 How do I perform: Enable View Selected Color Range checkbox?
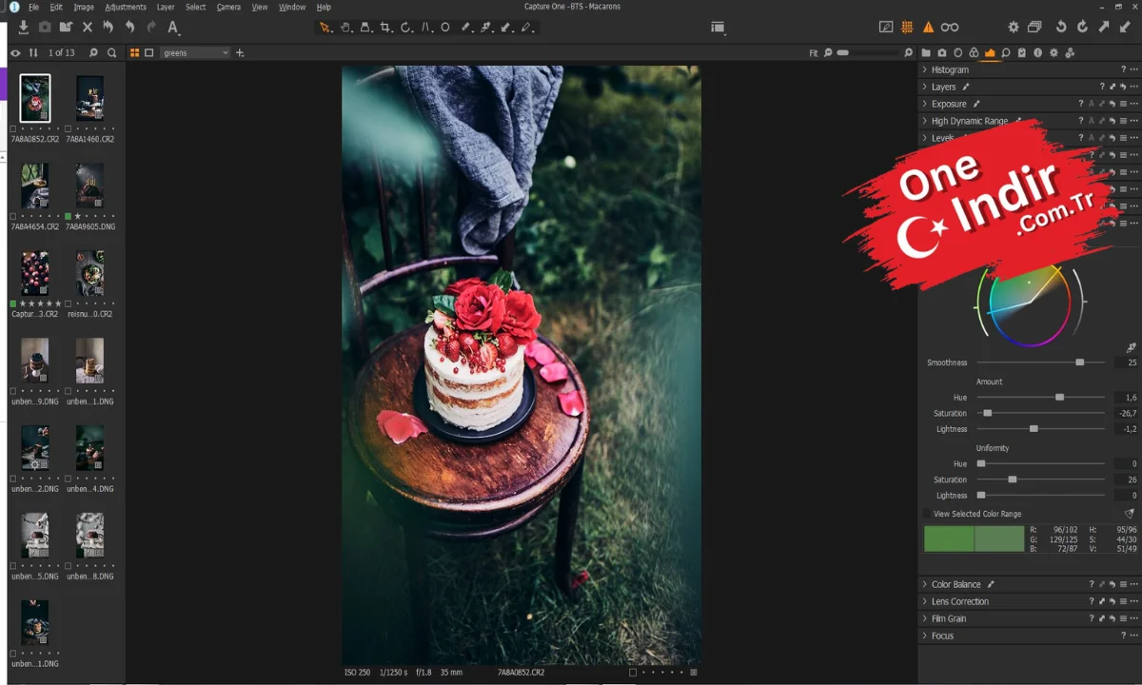pyautogui.click(x=927, y=514)
